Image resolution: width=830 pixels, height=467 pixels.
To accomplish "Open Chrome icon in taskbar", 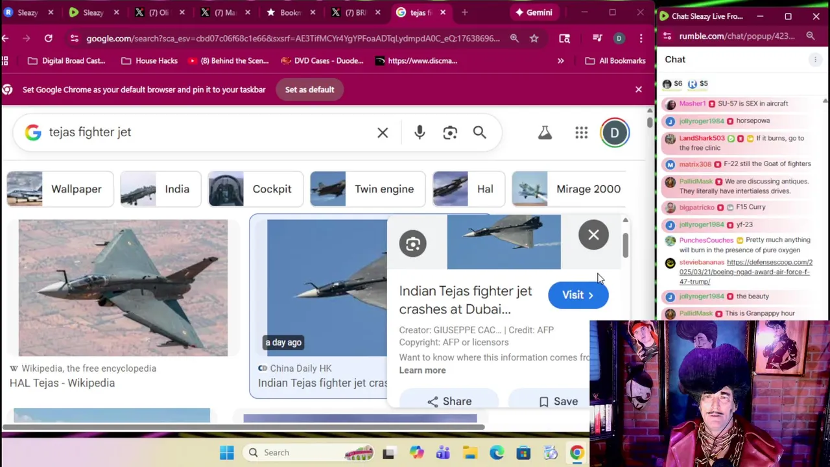I will (576, 452).
